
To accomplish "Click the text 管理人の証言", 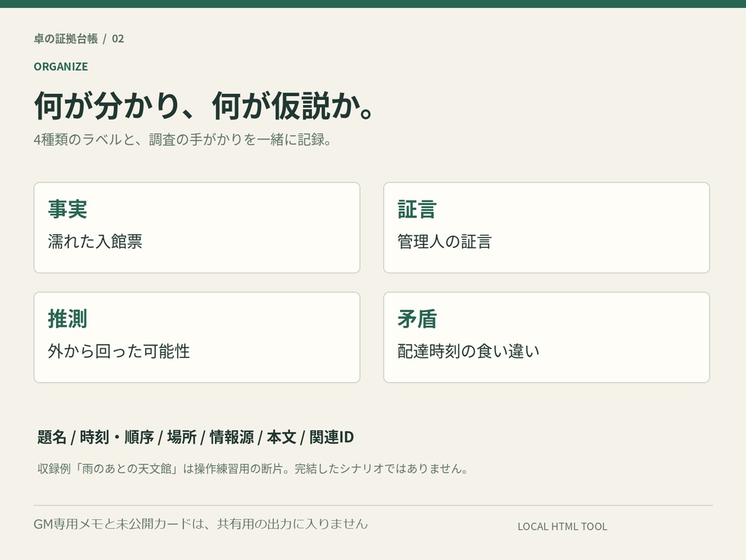I will coord(444,241).
